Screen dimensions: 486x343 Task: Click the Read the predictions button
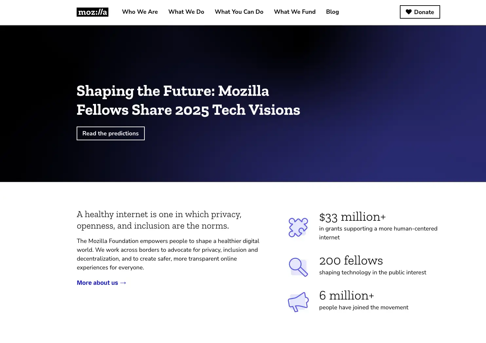111,133
